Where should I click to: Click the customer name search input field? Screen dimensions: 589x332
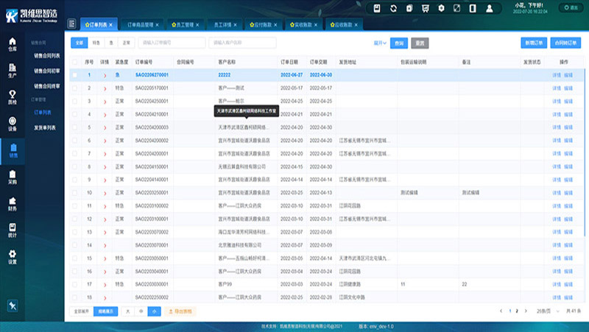(x=242, y=43)
